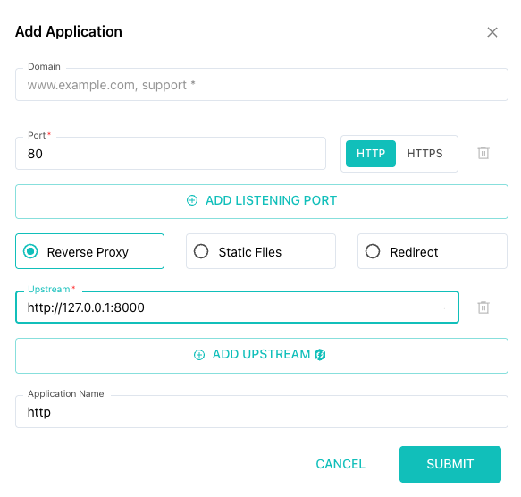Remove the upstream entry via trash icon
Viewport: 521px width, 497px height.
point(483,307)
